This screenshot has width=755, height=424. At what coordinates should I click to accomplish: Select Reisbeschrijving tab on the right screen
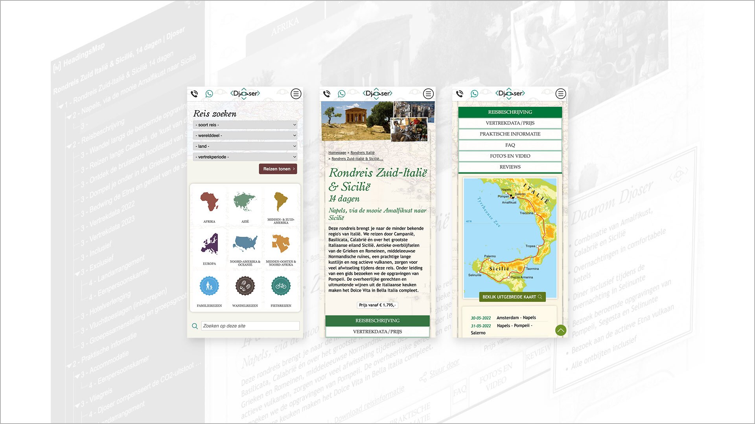point(510,112)
